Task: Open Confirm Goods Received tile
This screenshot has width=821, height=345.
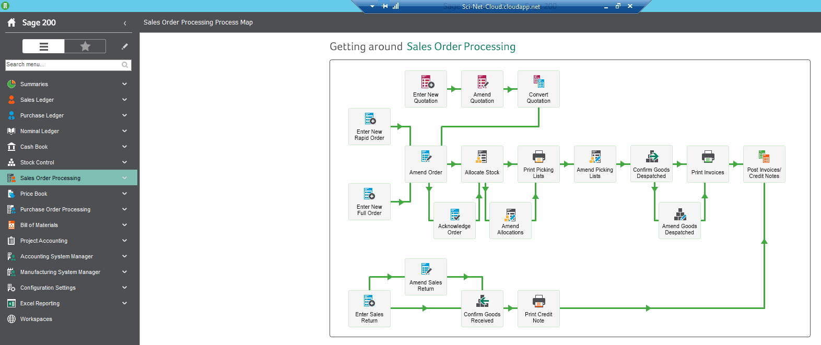Action: tap(482, 308)
